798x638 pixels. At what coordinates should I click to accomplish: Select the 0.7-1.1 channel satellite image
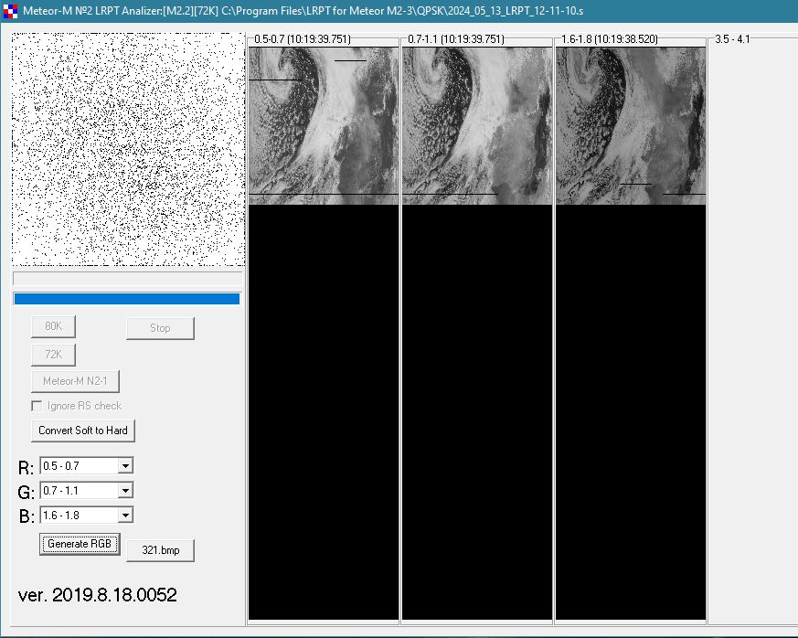[x=477, y=125]
